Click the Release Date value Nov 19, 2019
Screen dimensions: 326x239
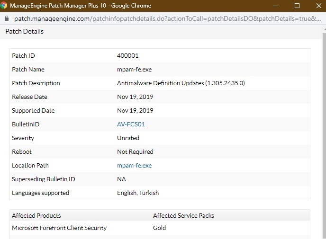(x=135, y=97)
